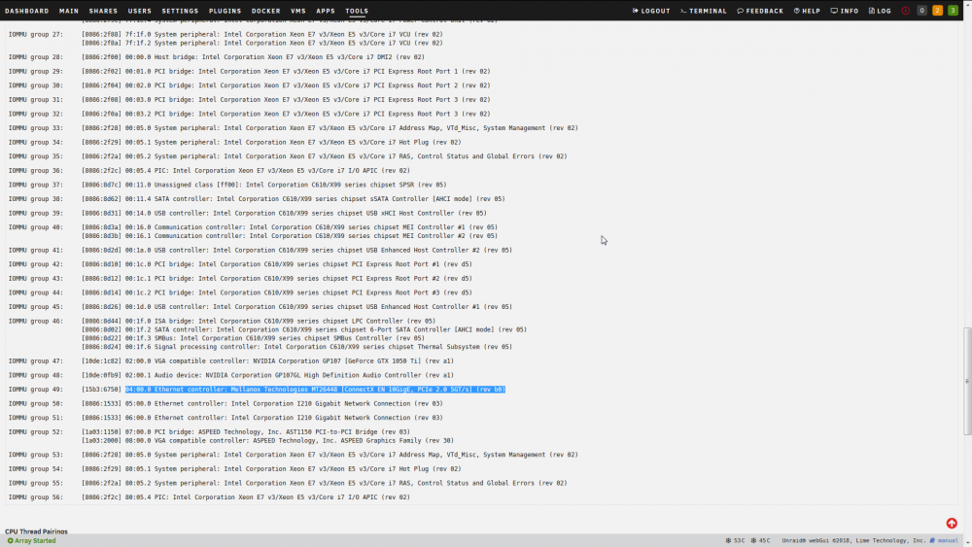
Task: Open Settings in the top menu
Action: pyautogui.click(x=180, y=11)
